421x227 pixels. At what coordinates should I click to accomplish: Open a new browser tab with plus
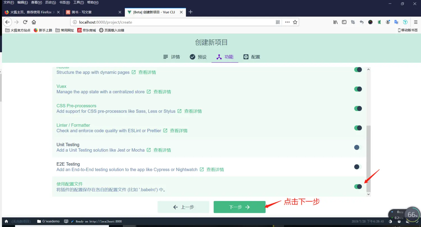coord(191,12)
